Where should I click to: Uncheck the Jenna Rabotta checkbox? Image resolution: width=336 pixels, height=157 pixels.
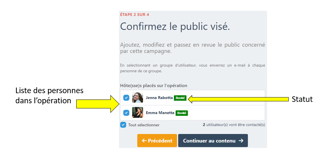pyautogui.click(x=126, y=98)
